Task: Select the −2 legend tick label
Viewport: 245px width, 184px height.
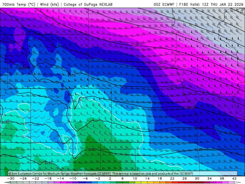Action: coord(97,178)
